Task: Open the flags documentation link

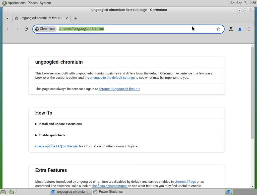Action: [x=110, y=186]
